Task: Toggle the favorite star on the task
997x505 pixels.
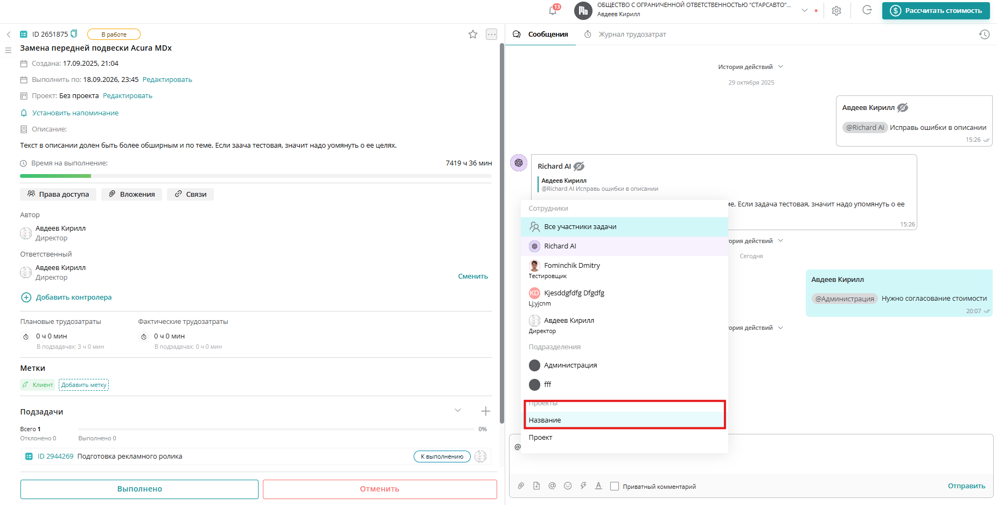Action: 472,33
